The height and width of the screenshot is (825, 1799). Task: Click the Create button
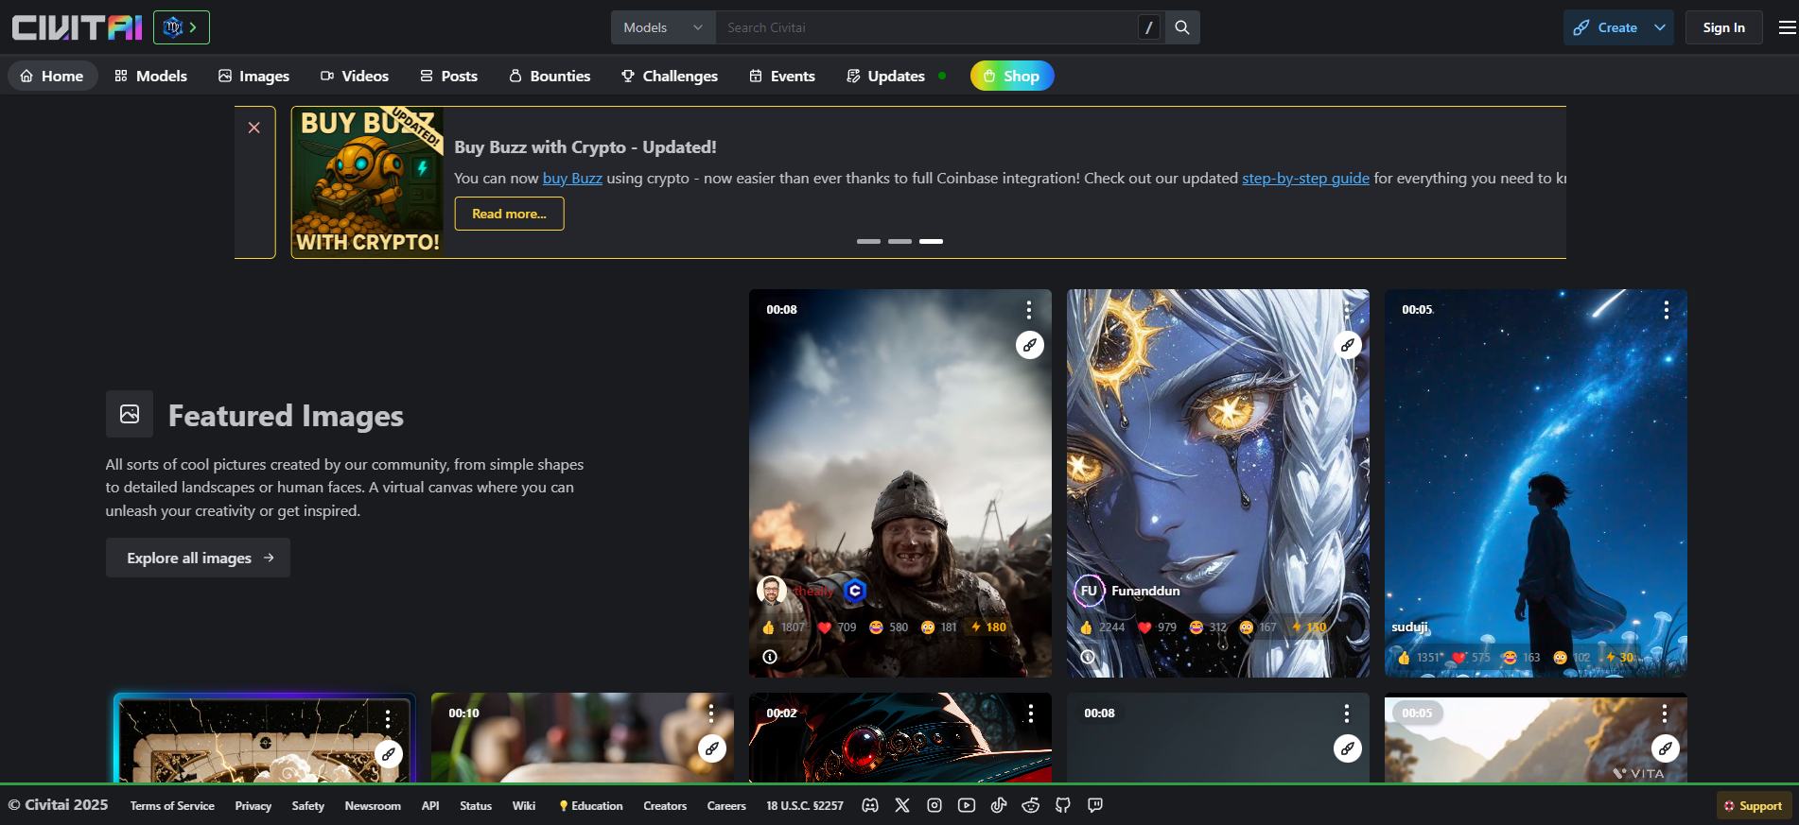[x=1605, y=27]
